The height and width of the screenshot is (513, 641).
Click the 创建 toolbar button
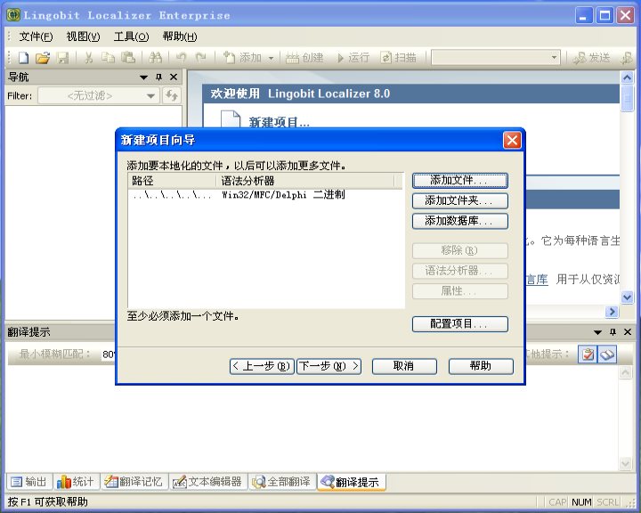pos(304,58)
